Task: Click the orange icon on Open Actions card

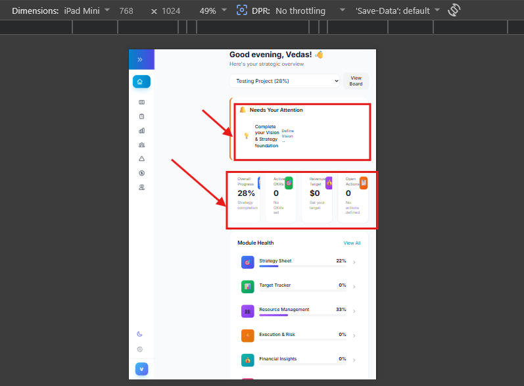Action: [x=364, y=183]
